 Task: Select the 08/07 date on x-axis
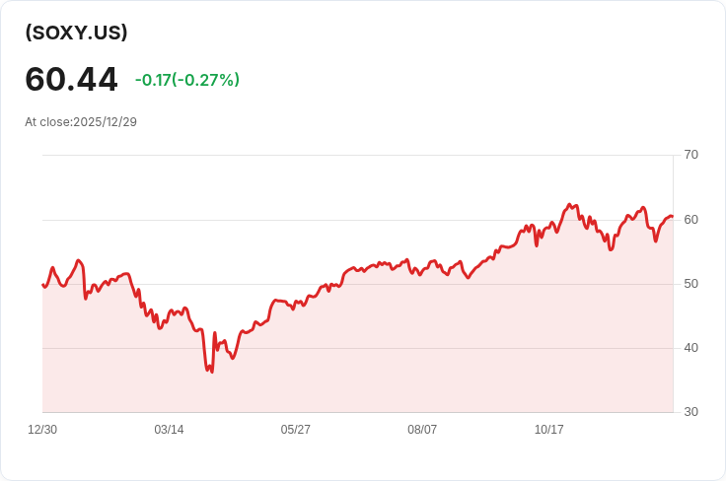click(x=422, y=430)
